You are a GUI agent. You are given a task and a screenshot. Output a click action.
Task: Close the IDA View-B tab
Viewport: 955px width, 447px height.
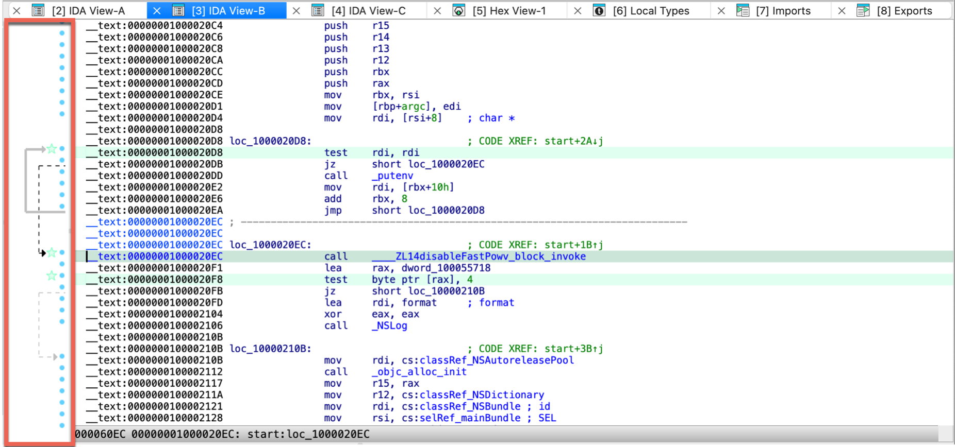pyautogui.click(x=157, y=11)
